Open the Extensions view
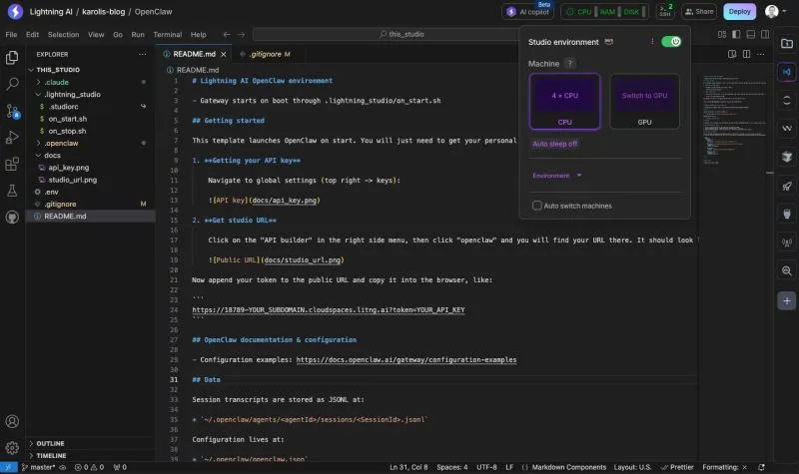 12,163
